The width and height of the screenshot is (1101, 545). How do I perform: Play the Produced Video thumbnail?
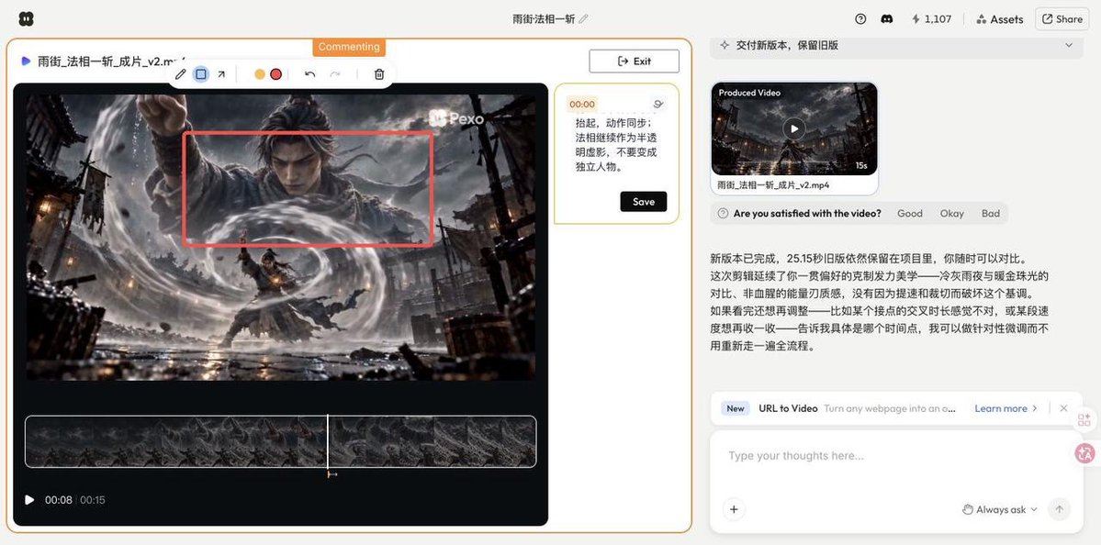794,128
